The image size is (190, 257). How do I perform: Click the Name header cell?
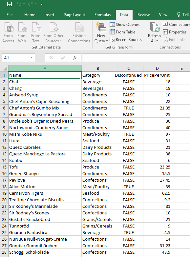click(45, 75)
